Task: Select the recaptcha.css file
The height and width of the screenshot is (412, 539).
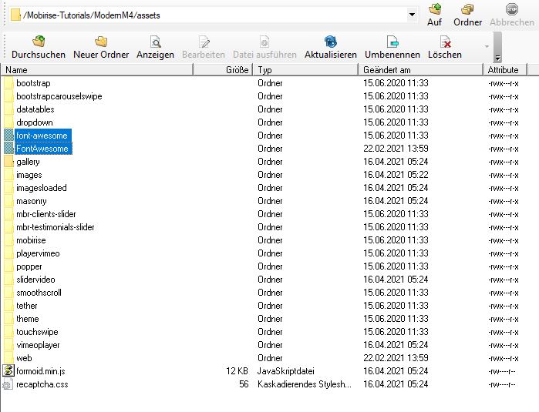Action: coord(42,384)
